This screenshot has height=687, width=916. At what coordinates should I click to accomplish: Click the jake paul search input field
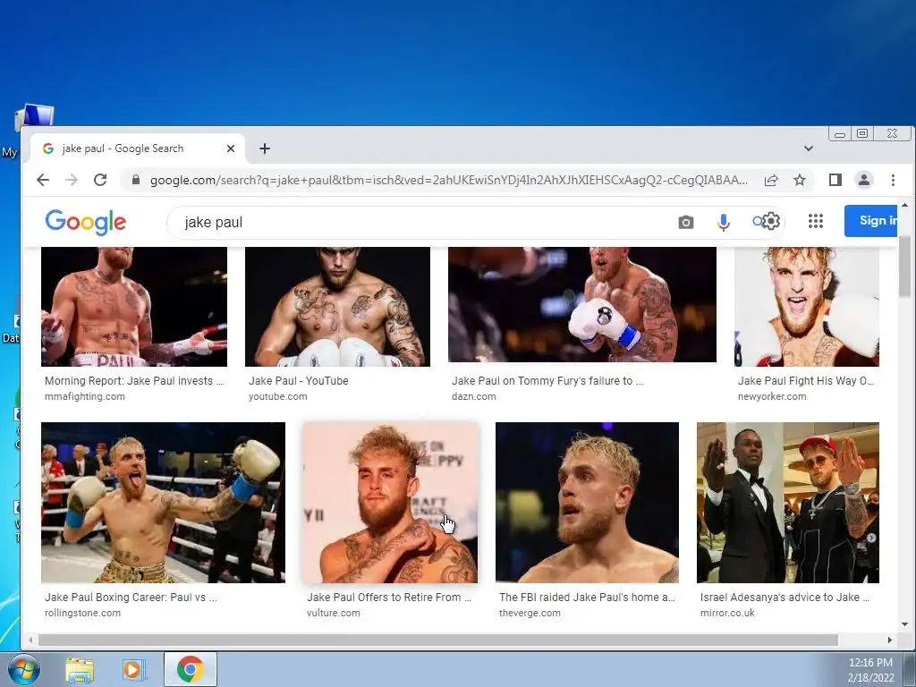click(x=420, y=223)
